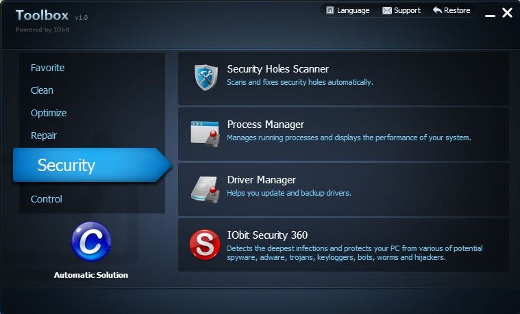This screenshot has height=314, width=520.
Task: Click the Language button label
Action: click(354, 10)
